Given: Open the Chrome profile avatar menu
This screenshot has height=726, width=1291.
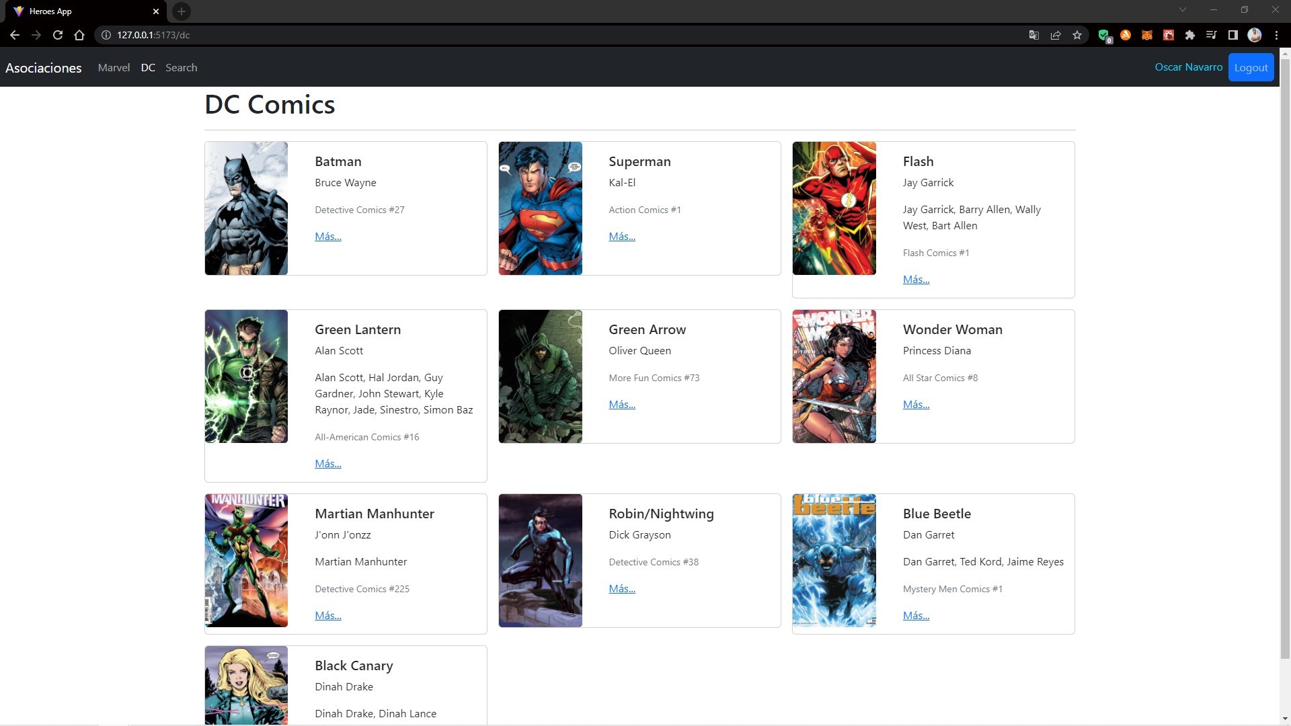Looking at the screenshot, I should point(1255,35).
